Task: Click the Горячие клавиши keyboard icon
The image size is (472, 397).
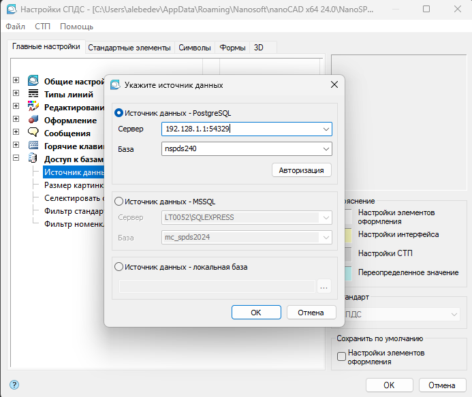Action: [33, 145]
